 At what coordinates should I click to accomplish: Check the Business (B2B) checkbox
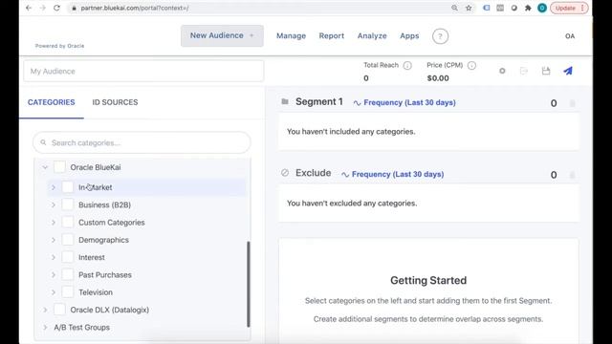pyautogui.click(x=68, y=204)
